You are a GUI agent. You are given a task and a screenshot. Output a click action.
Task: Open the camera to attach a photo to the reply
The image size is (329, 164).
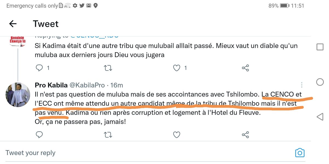click(300, 153)
